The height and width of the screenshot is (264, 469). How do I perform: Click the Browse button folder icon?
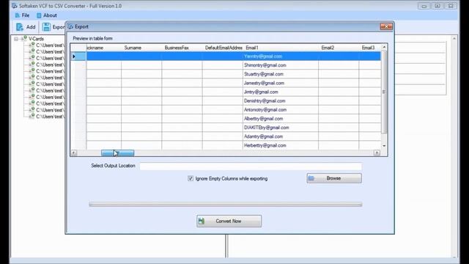coord(311,178)
